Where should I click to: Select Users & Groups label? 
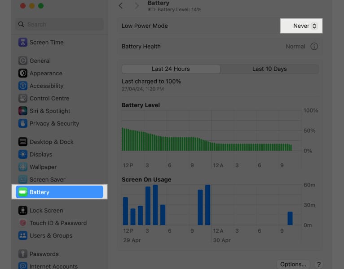pos(51,235)
